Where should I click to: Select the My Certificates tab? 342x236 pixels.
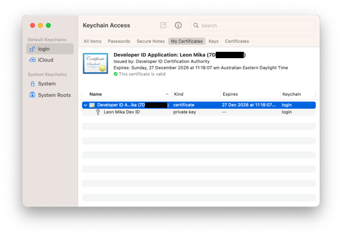187,41
